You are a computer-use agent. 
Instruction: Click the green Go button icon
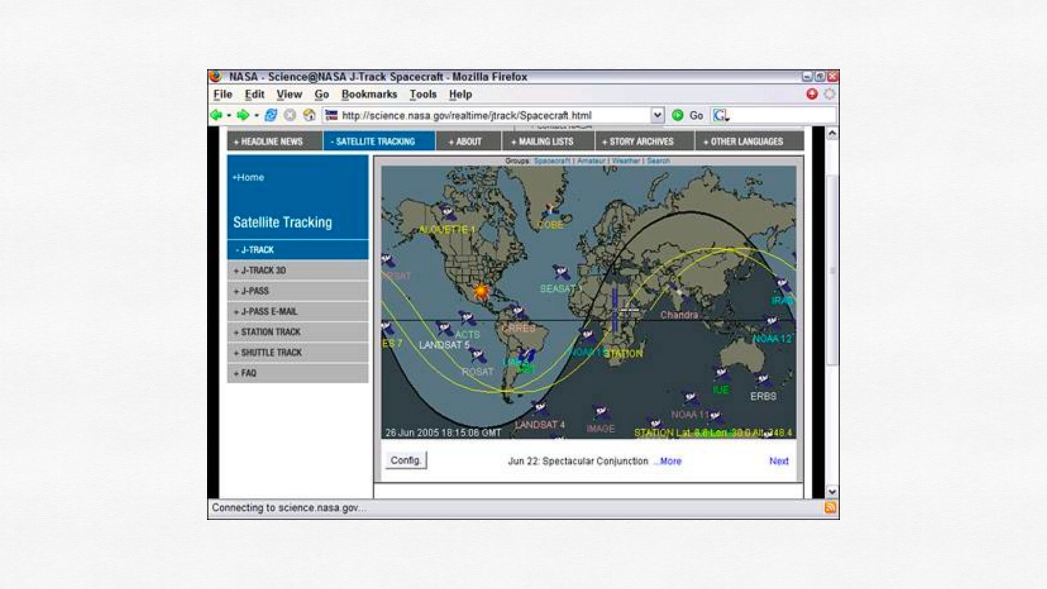pos(678,115)
